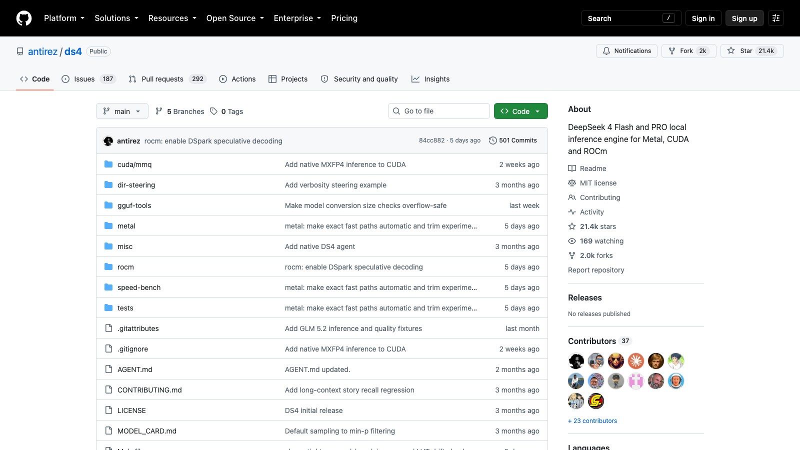
Task: Go to the GitHub homepage logo
Action: pos(24,18)
